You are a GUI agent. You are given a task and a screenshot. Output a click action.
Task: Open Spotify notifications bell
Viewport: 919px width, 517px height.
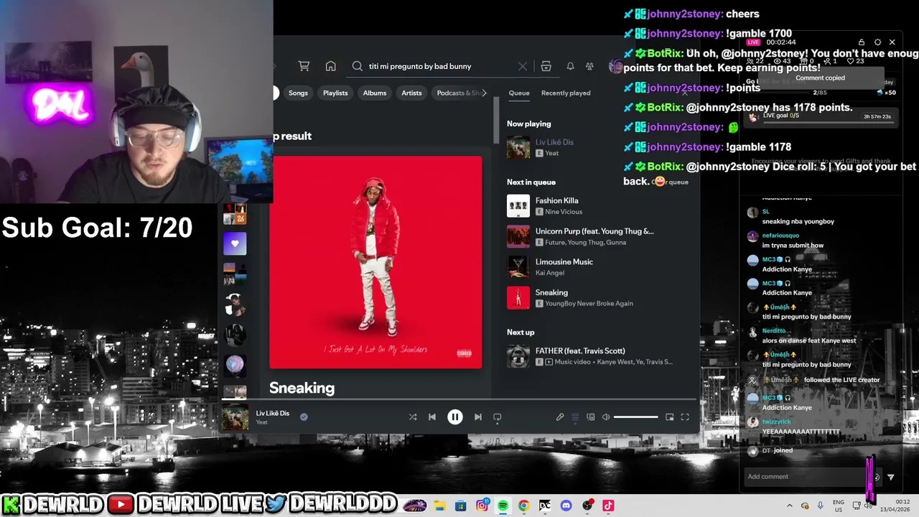(570, 66)
